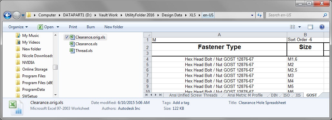Click the search magnifier icon
Screen dimensions: 332x120
pos(325,15)
